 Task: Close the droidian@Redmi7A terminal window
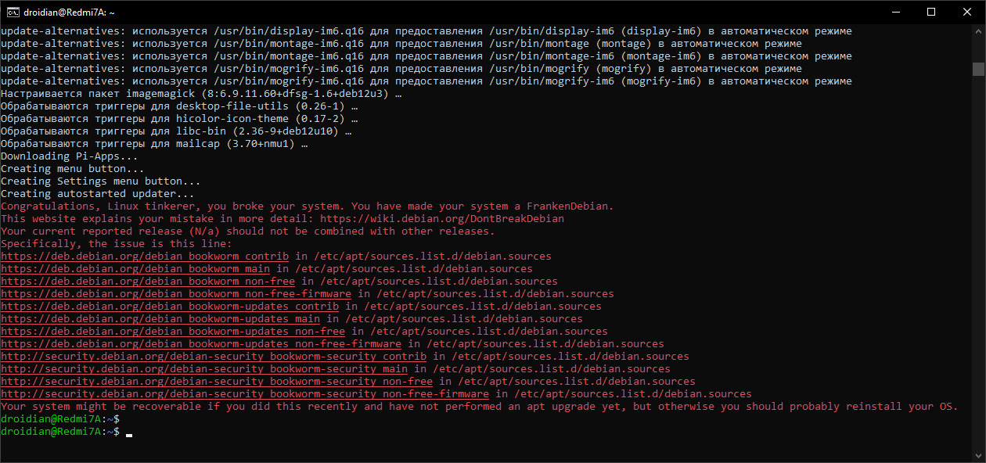[x=966, y=12]
